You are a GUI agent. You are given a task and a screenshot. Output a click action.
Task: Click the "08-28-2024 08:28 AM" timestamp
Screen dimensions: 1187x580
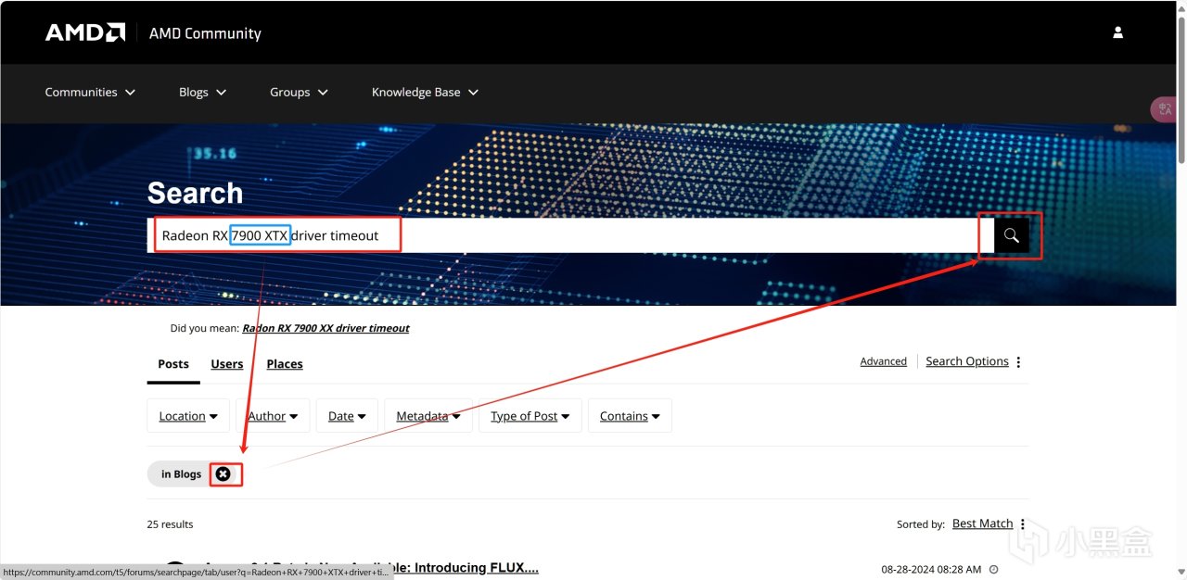[x=931, y=569]
